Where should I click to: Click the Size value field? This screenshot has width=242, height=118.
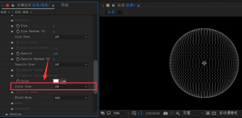(54, 26)
